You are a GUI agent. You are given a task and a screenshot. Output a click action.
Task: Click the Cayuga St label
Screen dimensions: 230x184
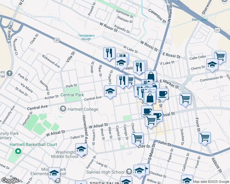click(x=126, y=132)
